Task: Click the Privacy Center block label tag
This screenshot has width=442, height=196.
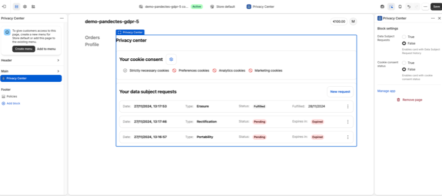Action: tap(130, 32)
